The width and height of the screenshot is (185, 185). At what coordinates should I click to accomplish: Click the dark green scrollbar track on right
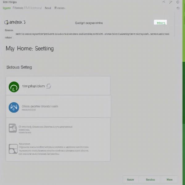click(184, 92)
